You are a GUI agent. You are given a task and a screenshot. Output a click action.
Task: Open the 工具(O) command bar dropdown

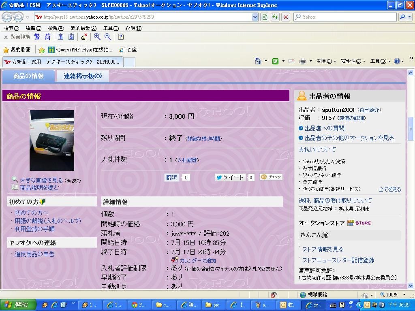click(380, 62)
